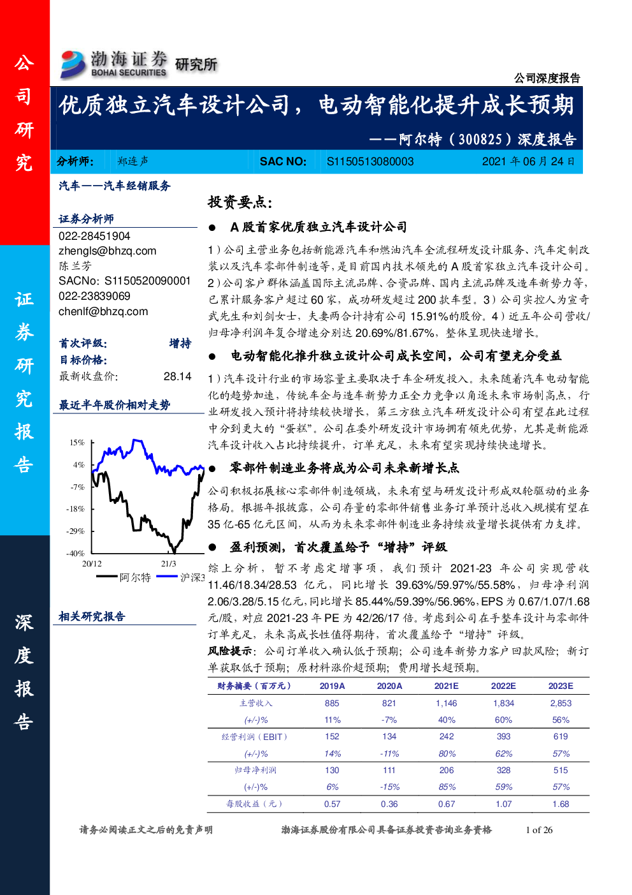Click the blue 沪深300 legend line marker
Image resolution: width=632 pixels, height=895 pixels.
coord(167,577)
